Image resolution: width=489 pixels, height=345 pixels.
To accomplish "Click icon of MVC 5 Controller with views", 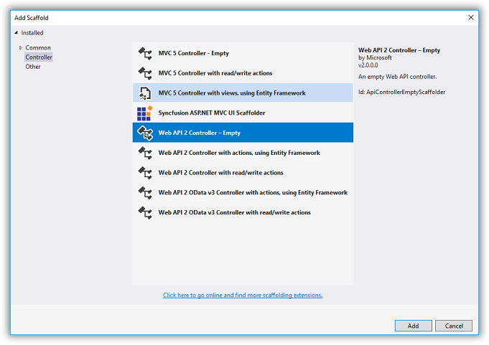I will [x=145, y=93].
